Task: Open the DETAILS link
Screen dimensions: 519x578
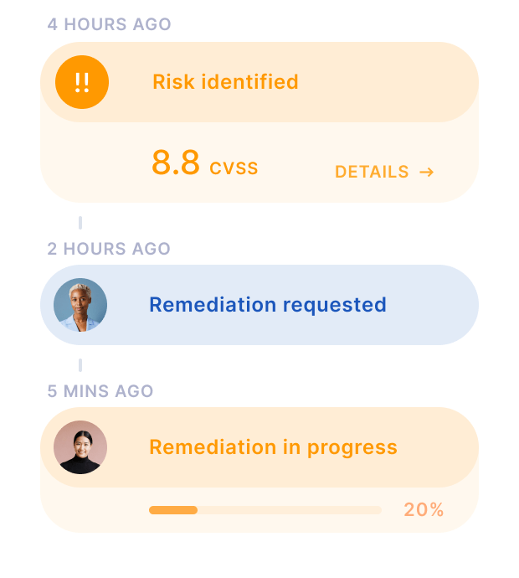Action: tap(384, 172)
